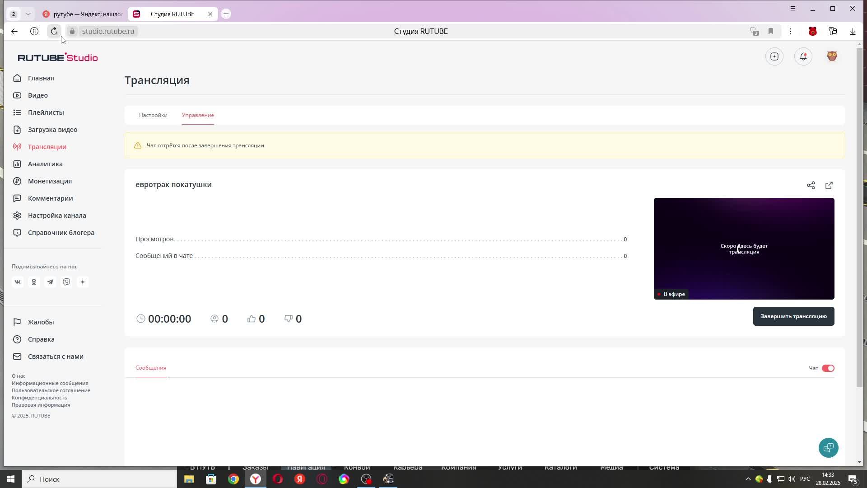Open File Explorer from taskbar
867x488 pixels.
pos(189,479)
